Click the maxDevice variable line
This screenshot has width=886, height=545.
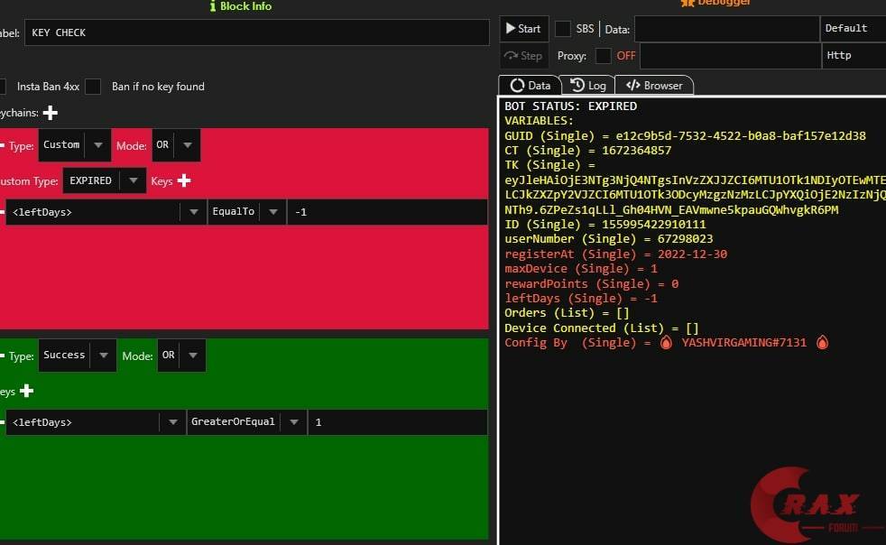point(581,269)
